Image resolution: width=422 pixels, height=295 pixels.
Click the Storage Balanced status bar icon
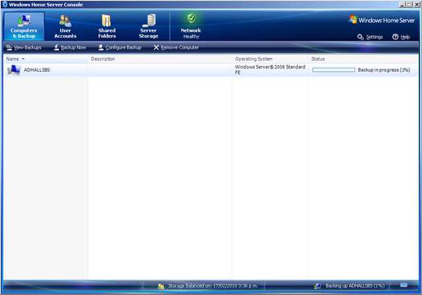point(161,286)
